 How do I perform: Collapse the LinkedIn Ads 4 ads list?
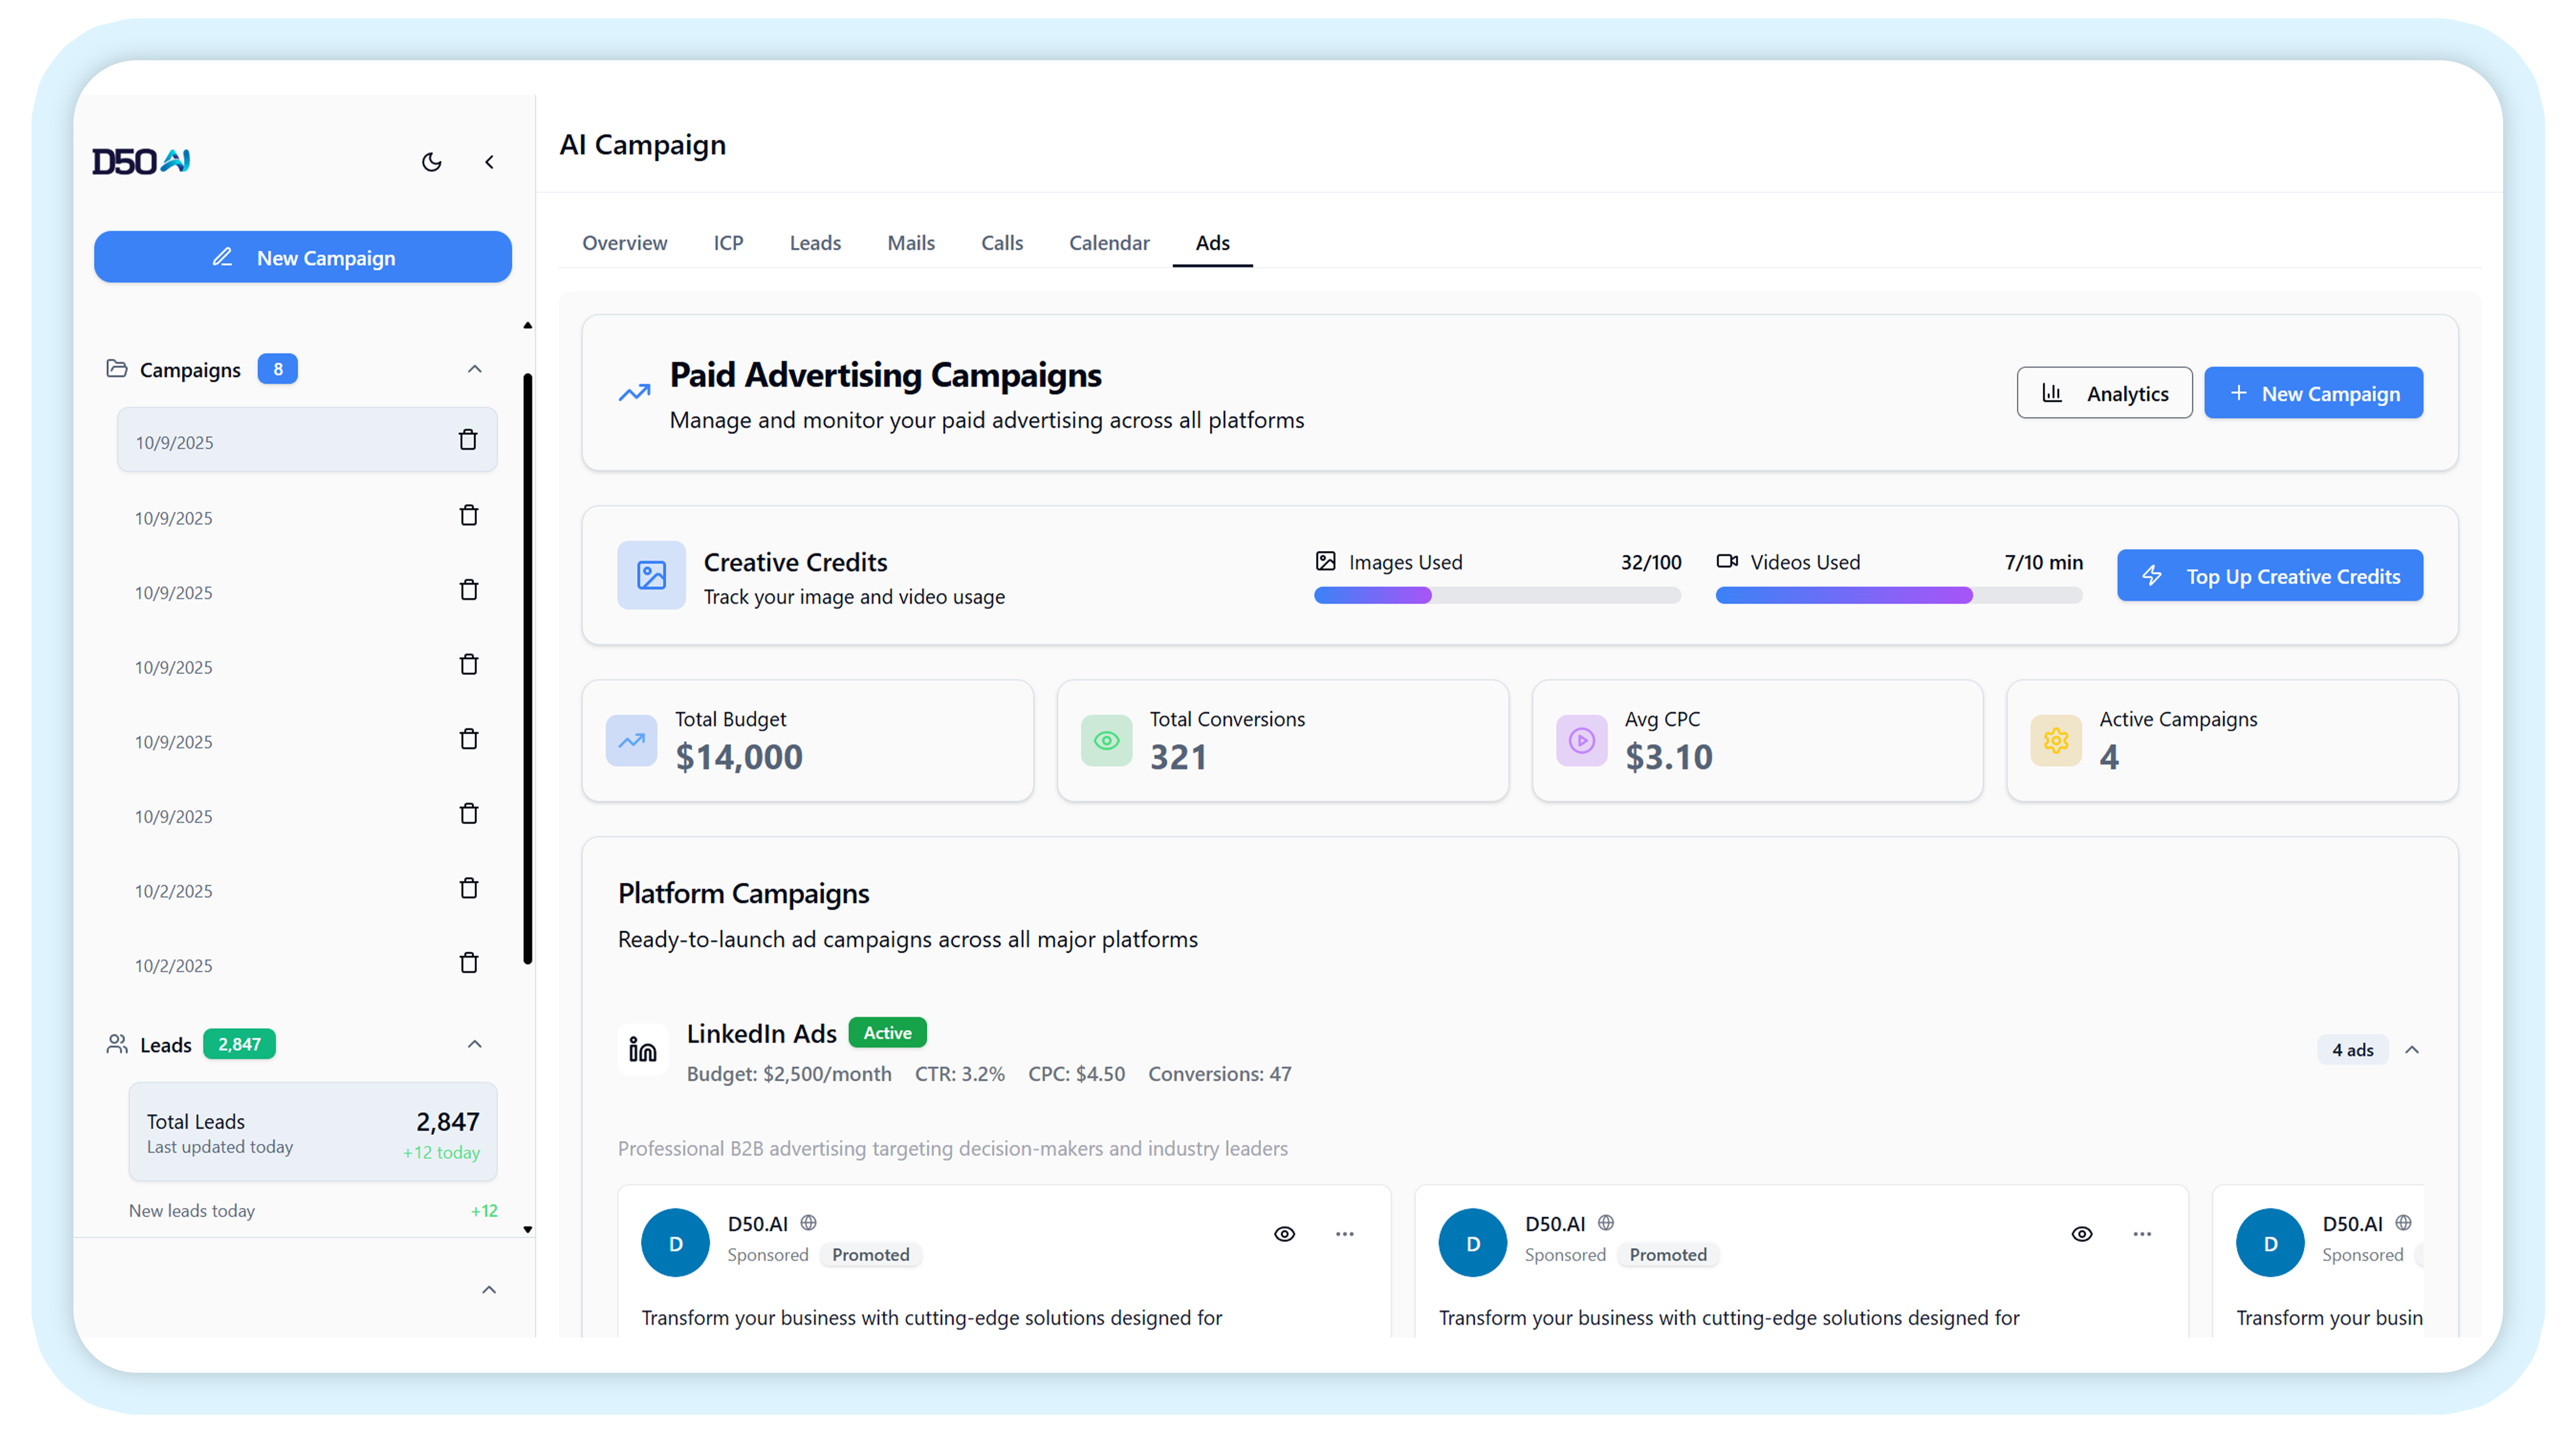(x=2411, y=1050)
